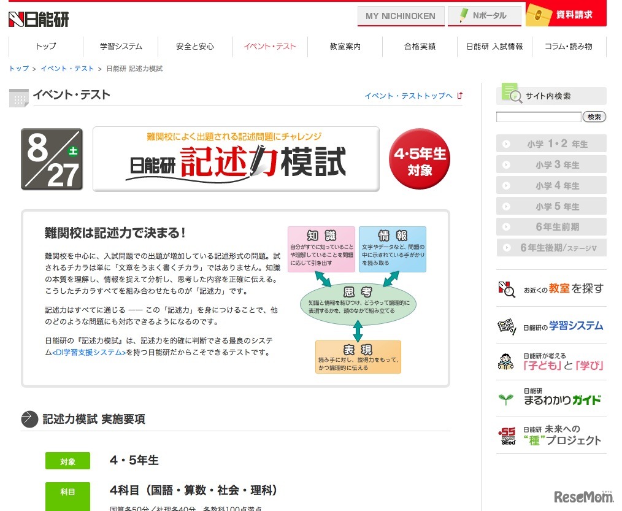Click the 記述力模試 title banner

coord(236,159)
